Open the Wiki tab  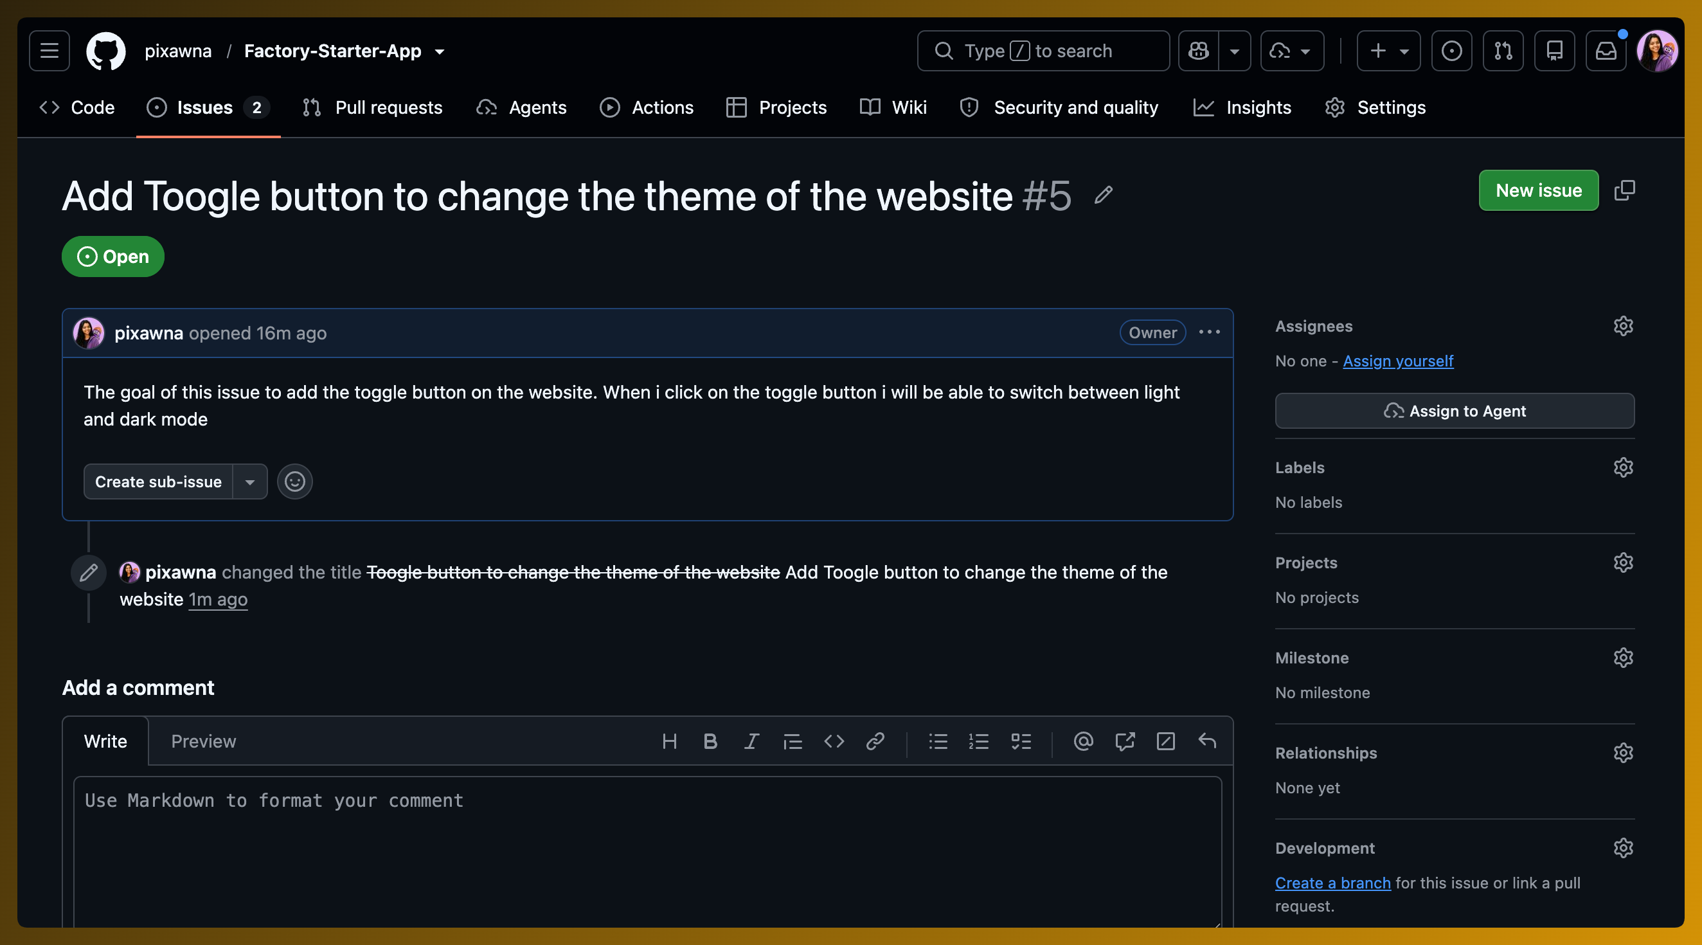[x=893, y=107]
